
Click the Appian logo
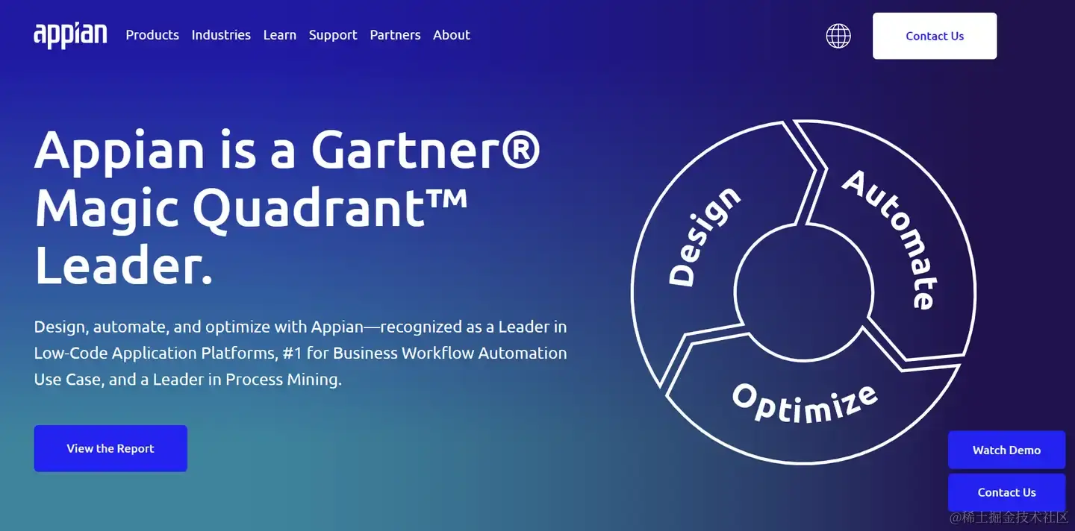70,35
